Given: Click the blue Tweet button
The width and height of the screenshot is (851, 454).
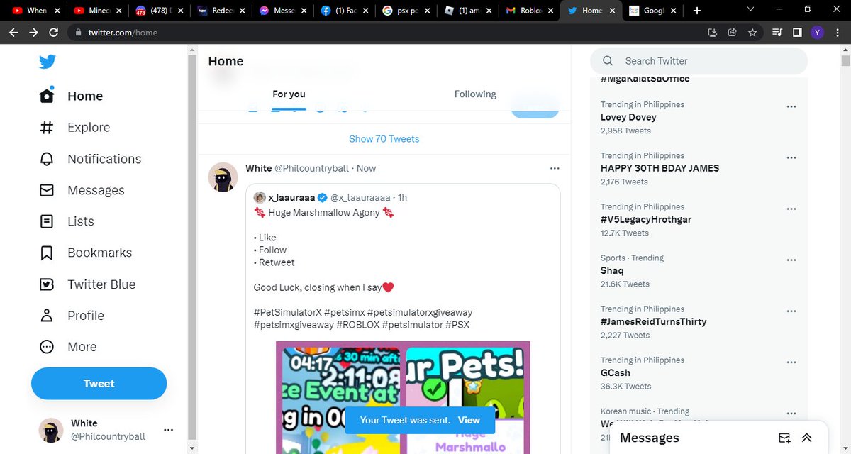Looking at the screenshot, I should tap(99, 384).
